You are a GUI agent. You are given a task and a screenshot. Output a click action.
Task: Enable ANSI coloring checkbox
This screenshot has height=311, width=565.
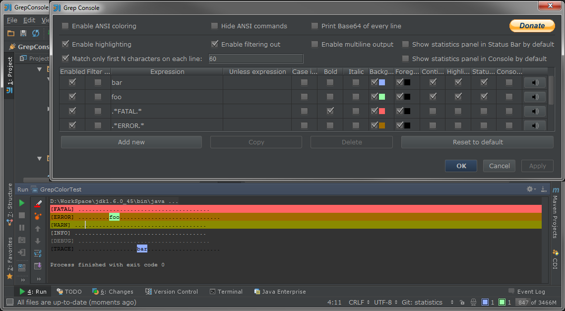pos(65,26)
